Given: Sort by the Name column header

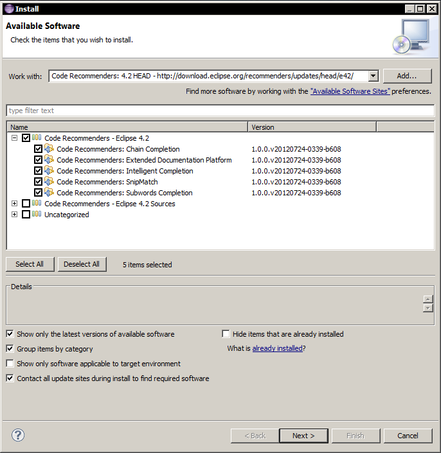Looking at the screenshot, I should click(127, 127).
